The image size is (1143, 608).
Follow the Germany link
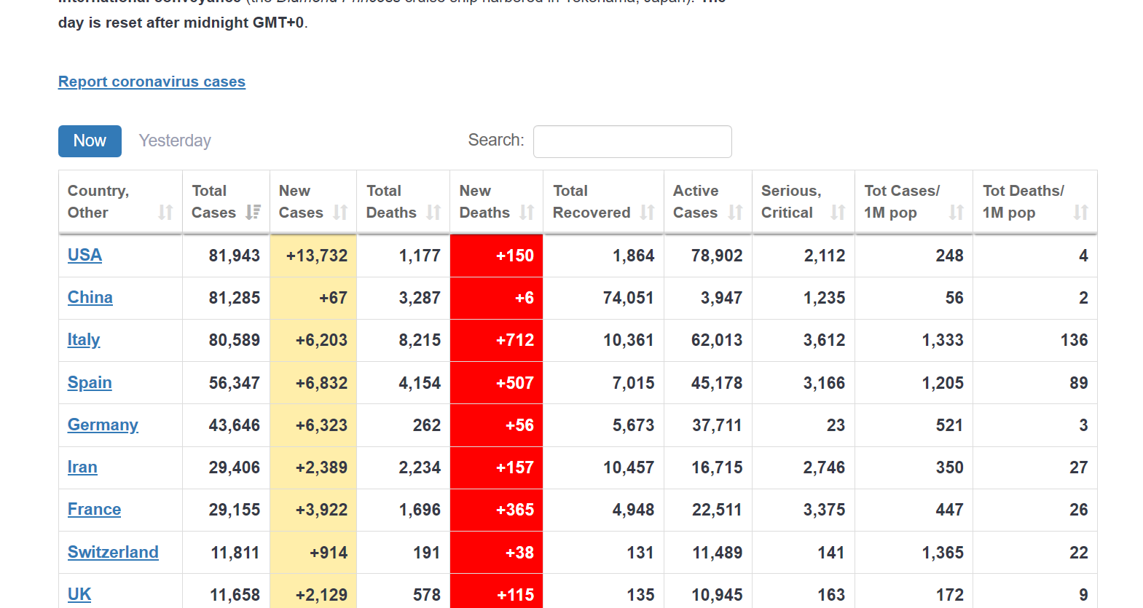pos(103,425)
